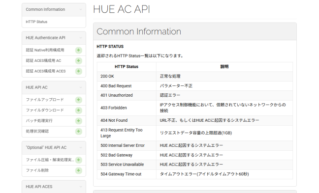Select the "Optional" HUE API AC heading

point(46,147)
